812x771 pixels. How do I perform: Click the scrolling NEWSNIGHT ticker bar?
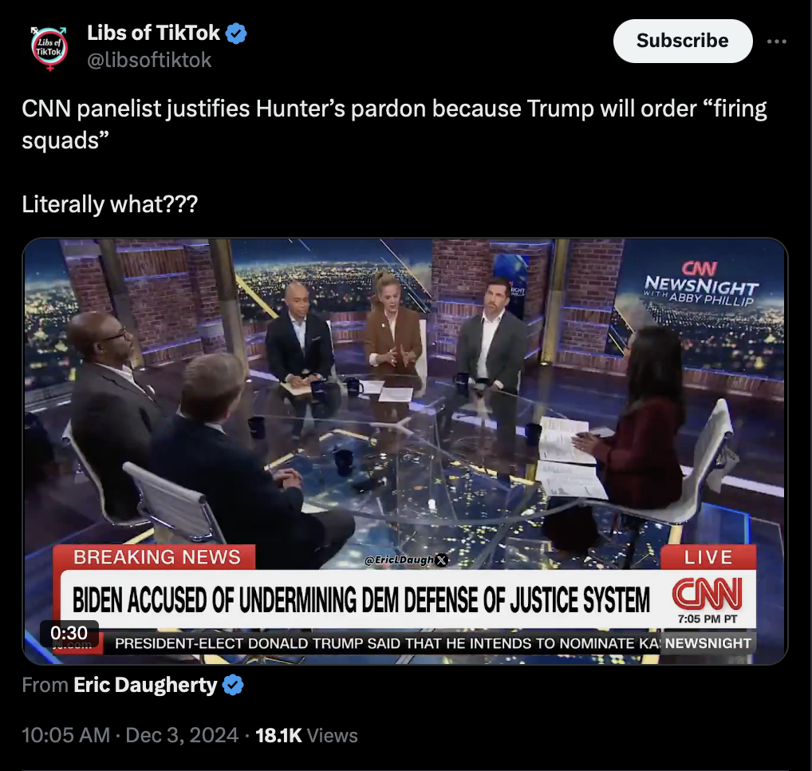coord(429,643)
